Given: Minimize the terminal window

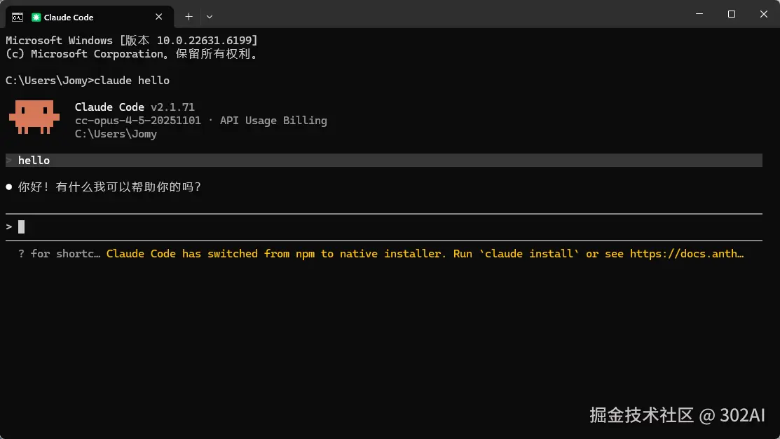Looking at the screenshot, I should [699, 14].
